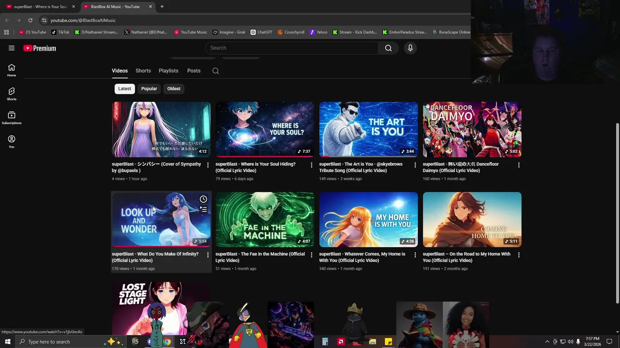Play Fae in the Machine thumbnail
Screen dimensions: 620x348
(265, 219)
